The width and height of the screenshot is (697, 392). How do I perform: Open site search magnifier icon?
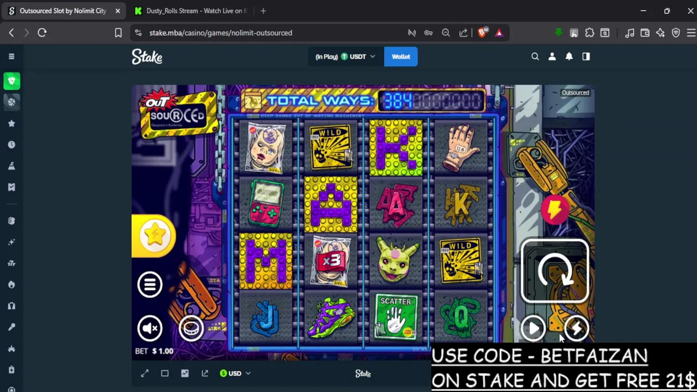coord(535,57)
